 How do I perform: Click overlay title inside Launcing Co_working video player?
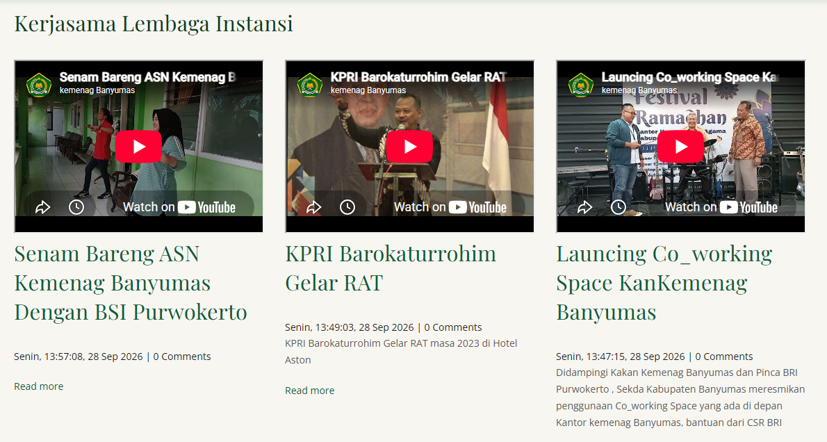click(x=690, y=78)
